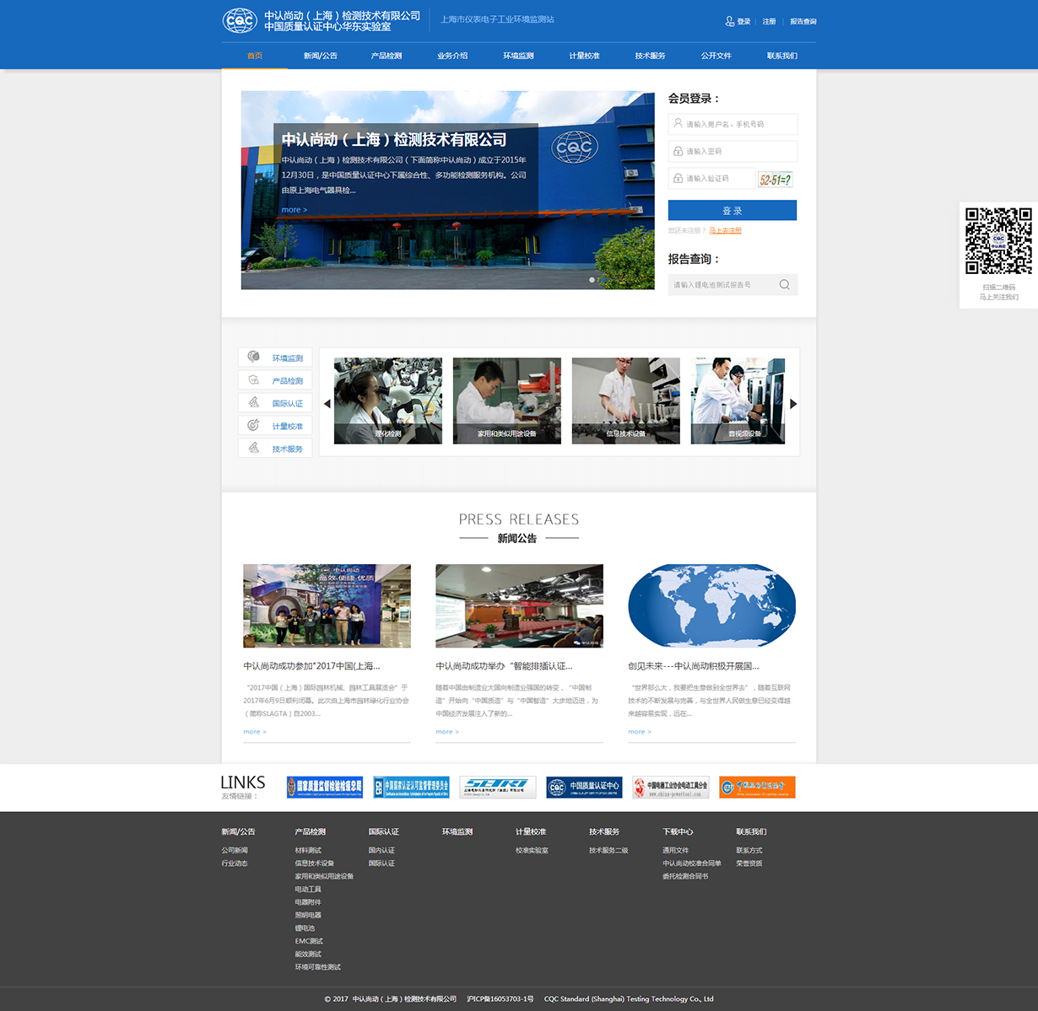The image size is (1038, 1011).
Task: Open 环境监测 in the navigation bar
Action: pos(519,56)
